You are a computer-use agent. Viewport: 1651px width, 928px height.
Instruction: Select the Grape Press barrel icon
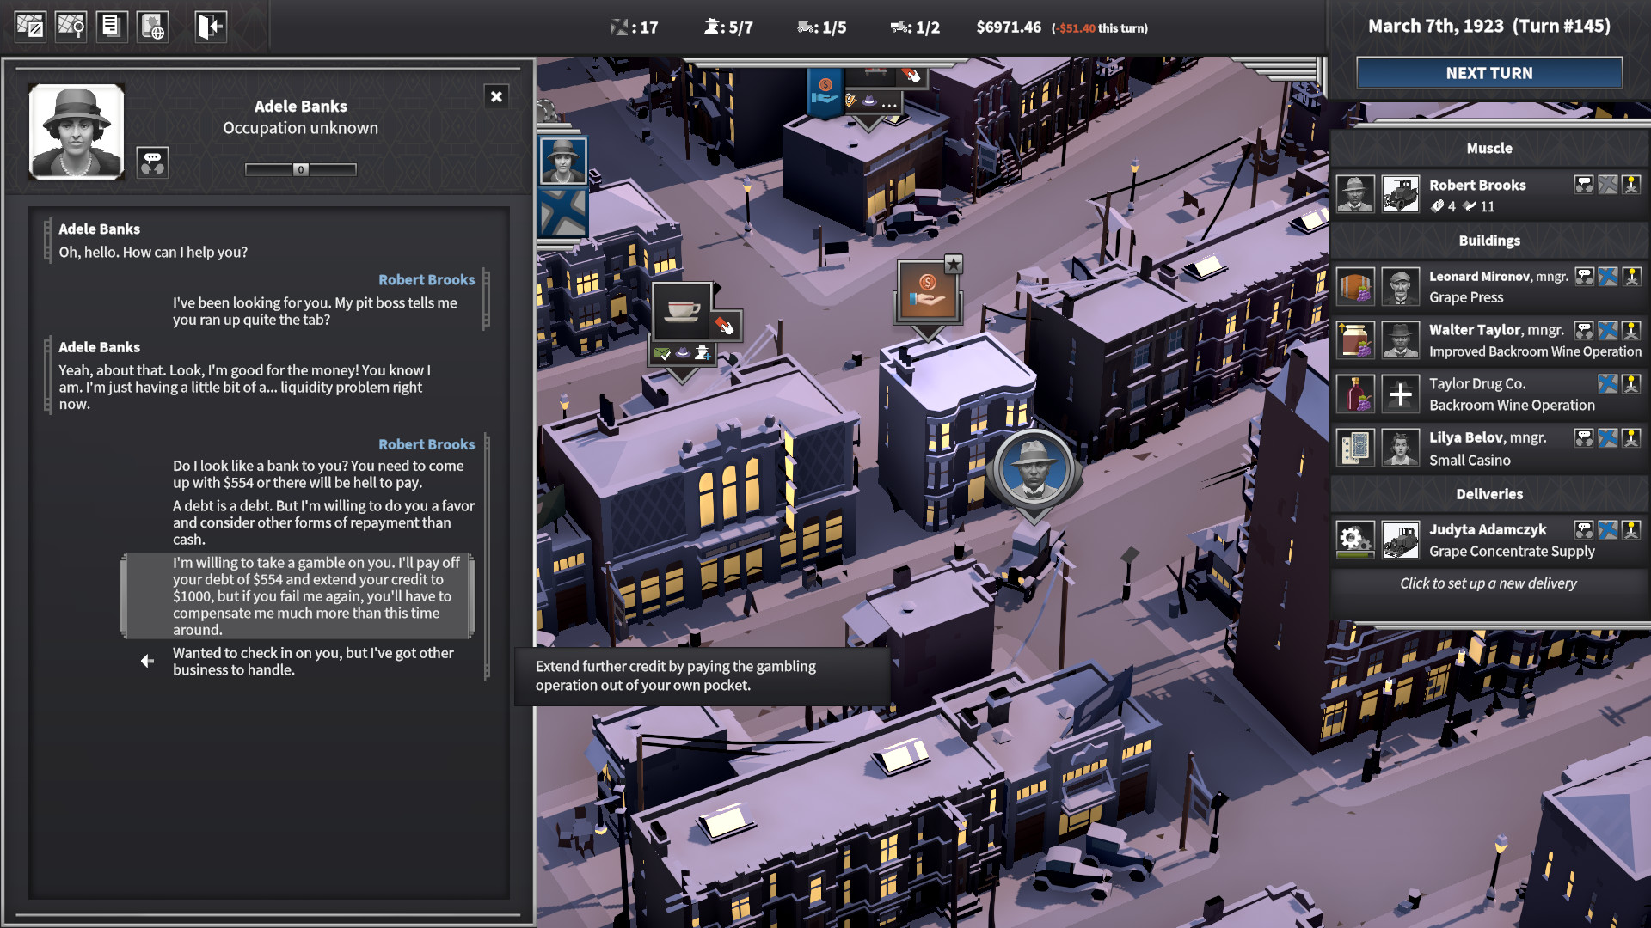pos(1355,285)
